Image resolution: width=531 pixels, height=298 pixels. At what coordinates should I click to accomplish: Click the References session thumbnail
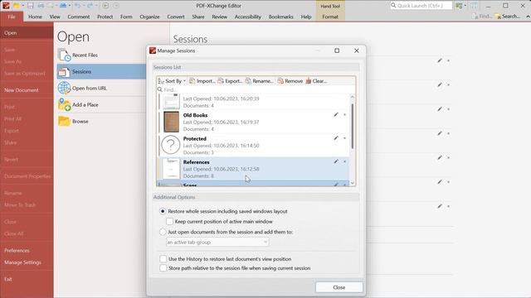[171, 168]
